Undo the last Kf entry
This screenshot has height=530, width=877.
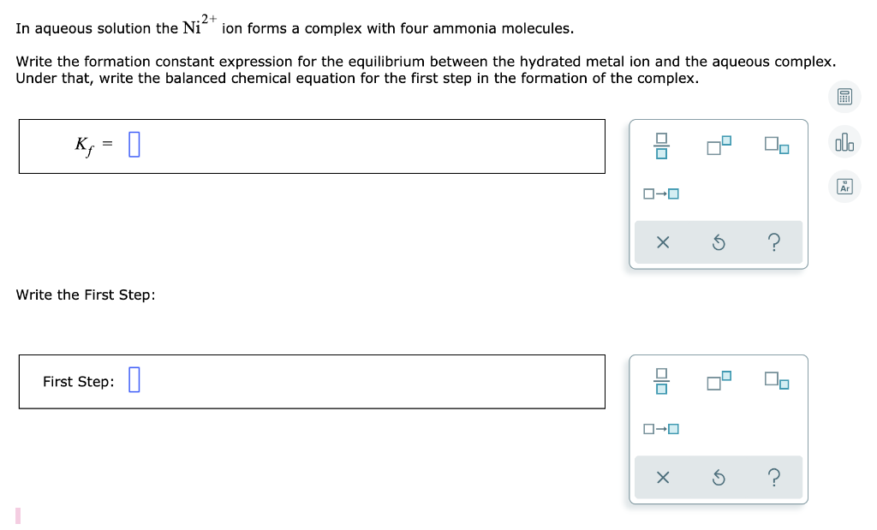(x=719, y=242)
